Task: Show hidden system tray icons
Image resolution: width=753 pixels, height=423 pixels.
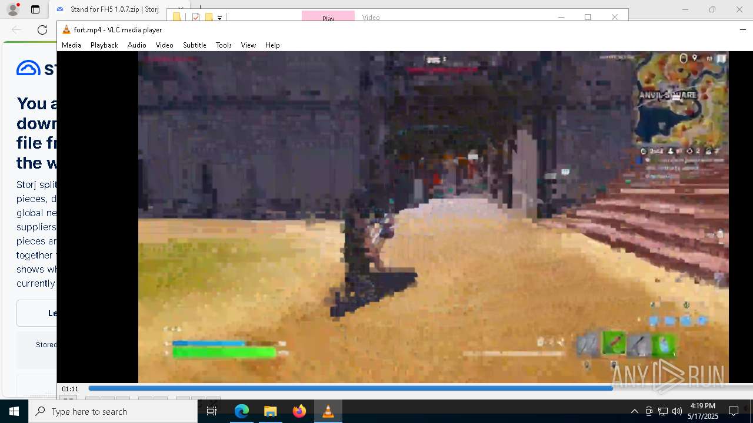Action: [634, 411]
